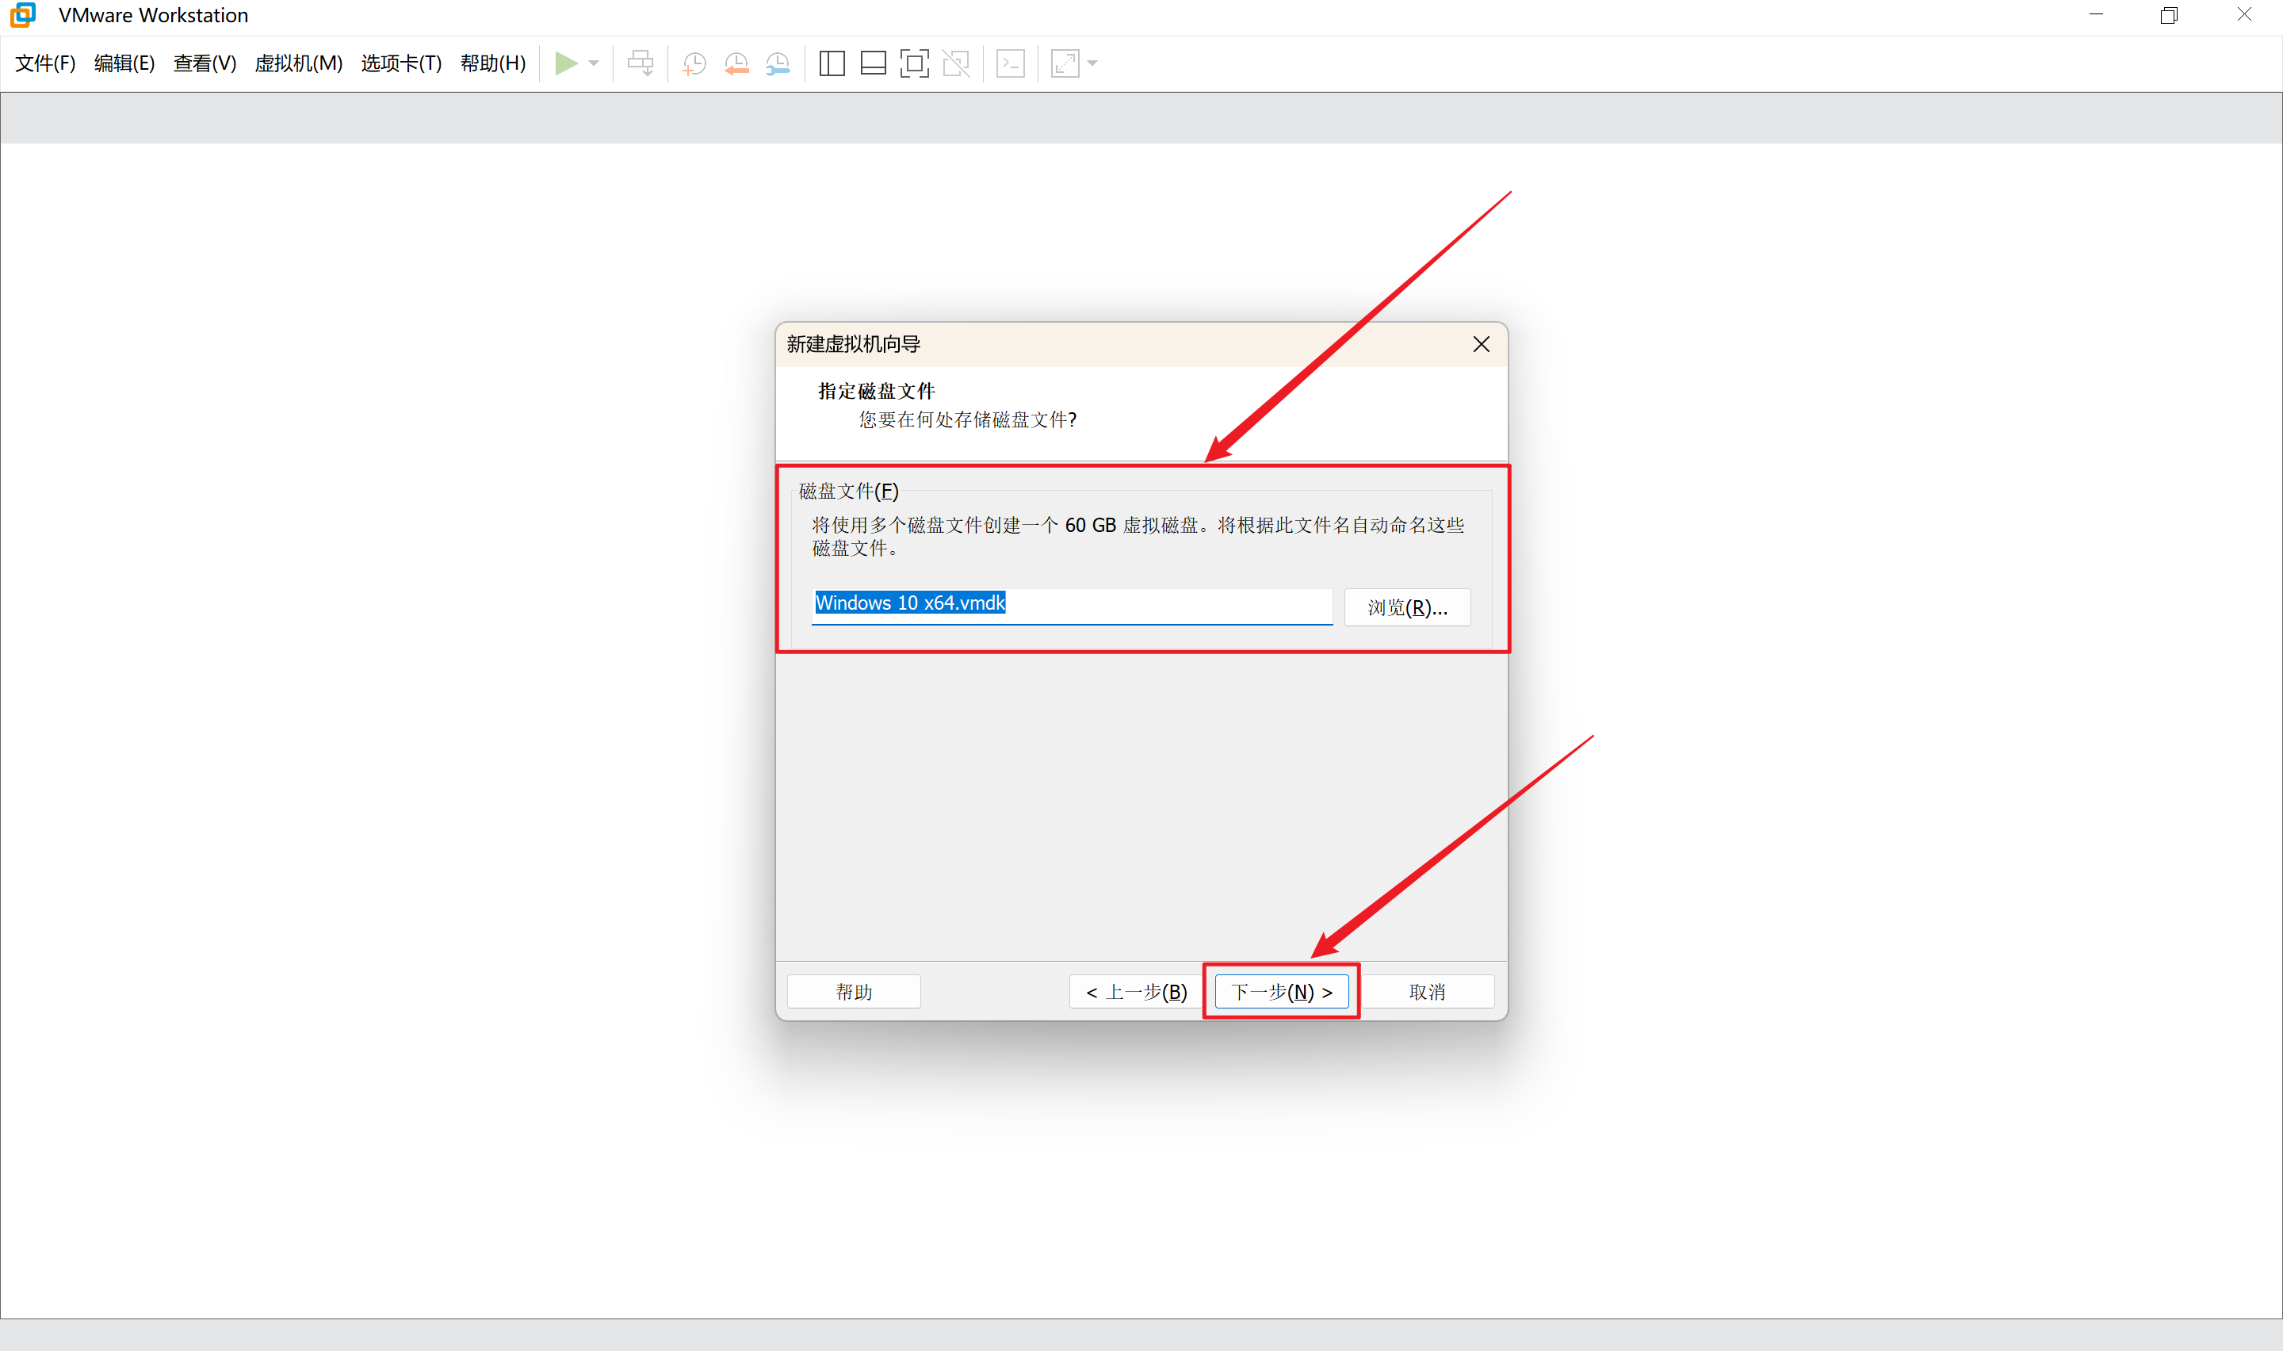Screen dimensions: 2283x1351
Task: Expand the power options dropdown arrow
Action: click(x=595, y=63)
